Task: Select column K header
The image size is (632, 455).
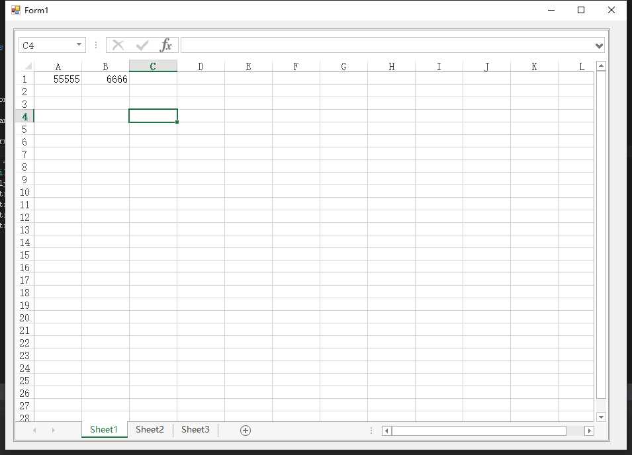Action: click(x=534, y=66)
